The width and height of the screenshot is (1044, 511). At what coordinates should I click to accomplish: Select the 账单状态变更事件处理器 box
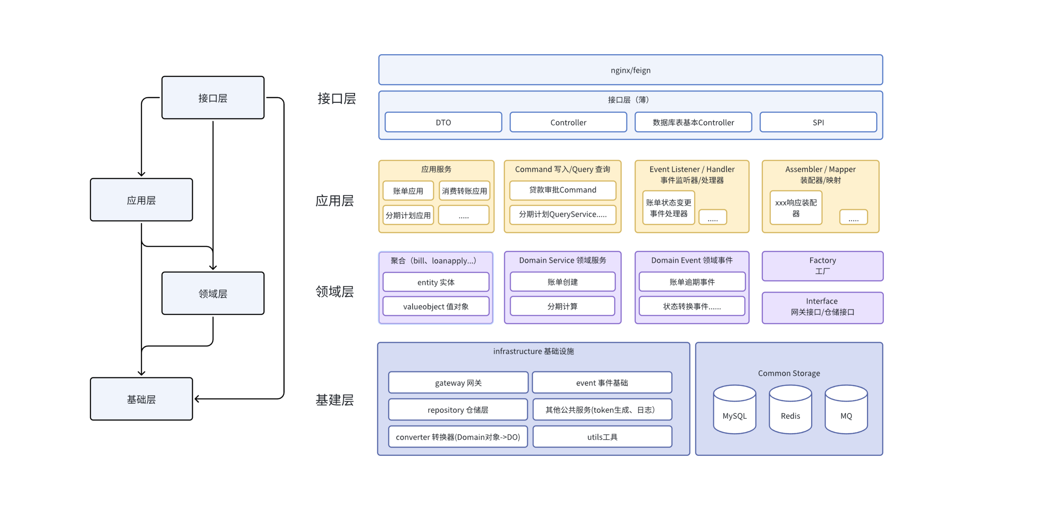[x=668, y=207]
